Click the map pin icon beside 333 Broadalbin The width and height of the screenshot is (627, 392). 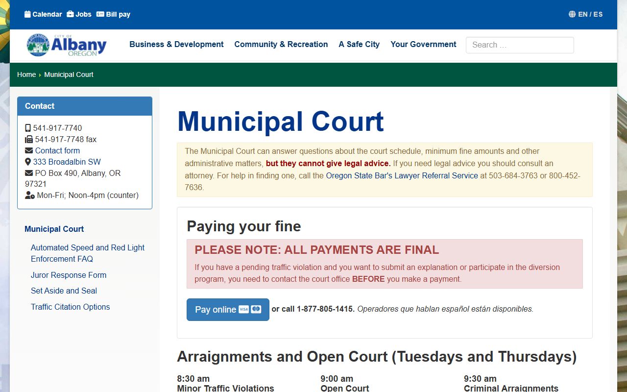pos(28,162)
